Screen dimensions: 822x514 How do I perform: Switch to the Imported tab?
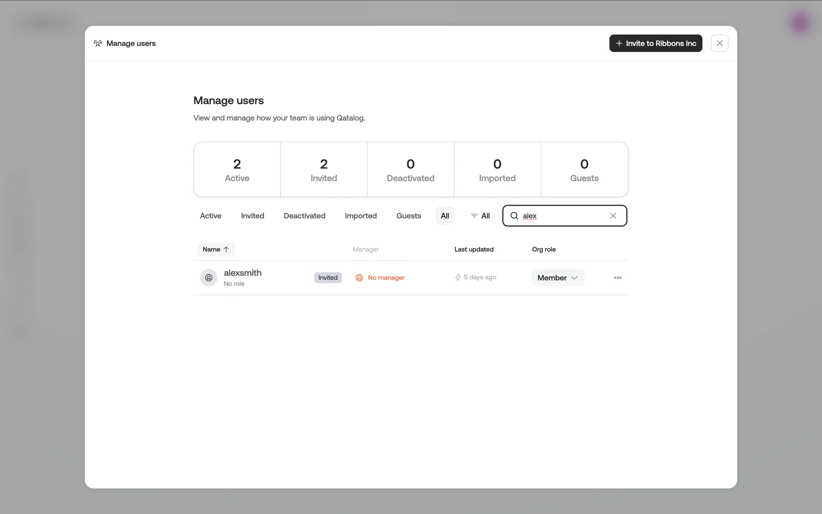[x=360, y=216]
